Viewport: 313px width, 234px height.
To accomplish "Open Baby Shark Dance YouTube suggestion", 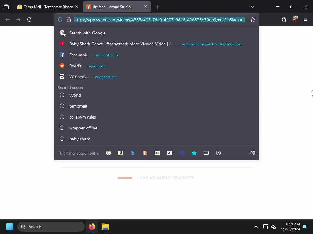I will coord(156,44).
